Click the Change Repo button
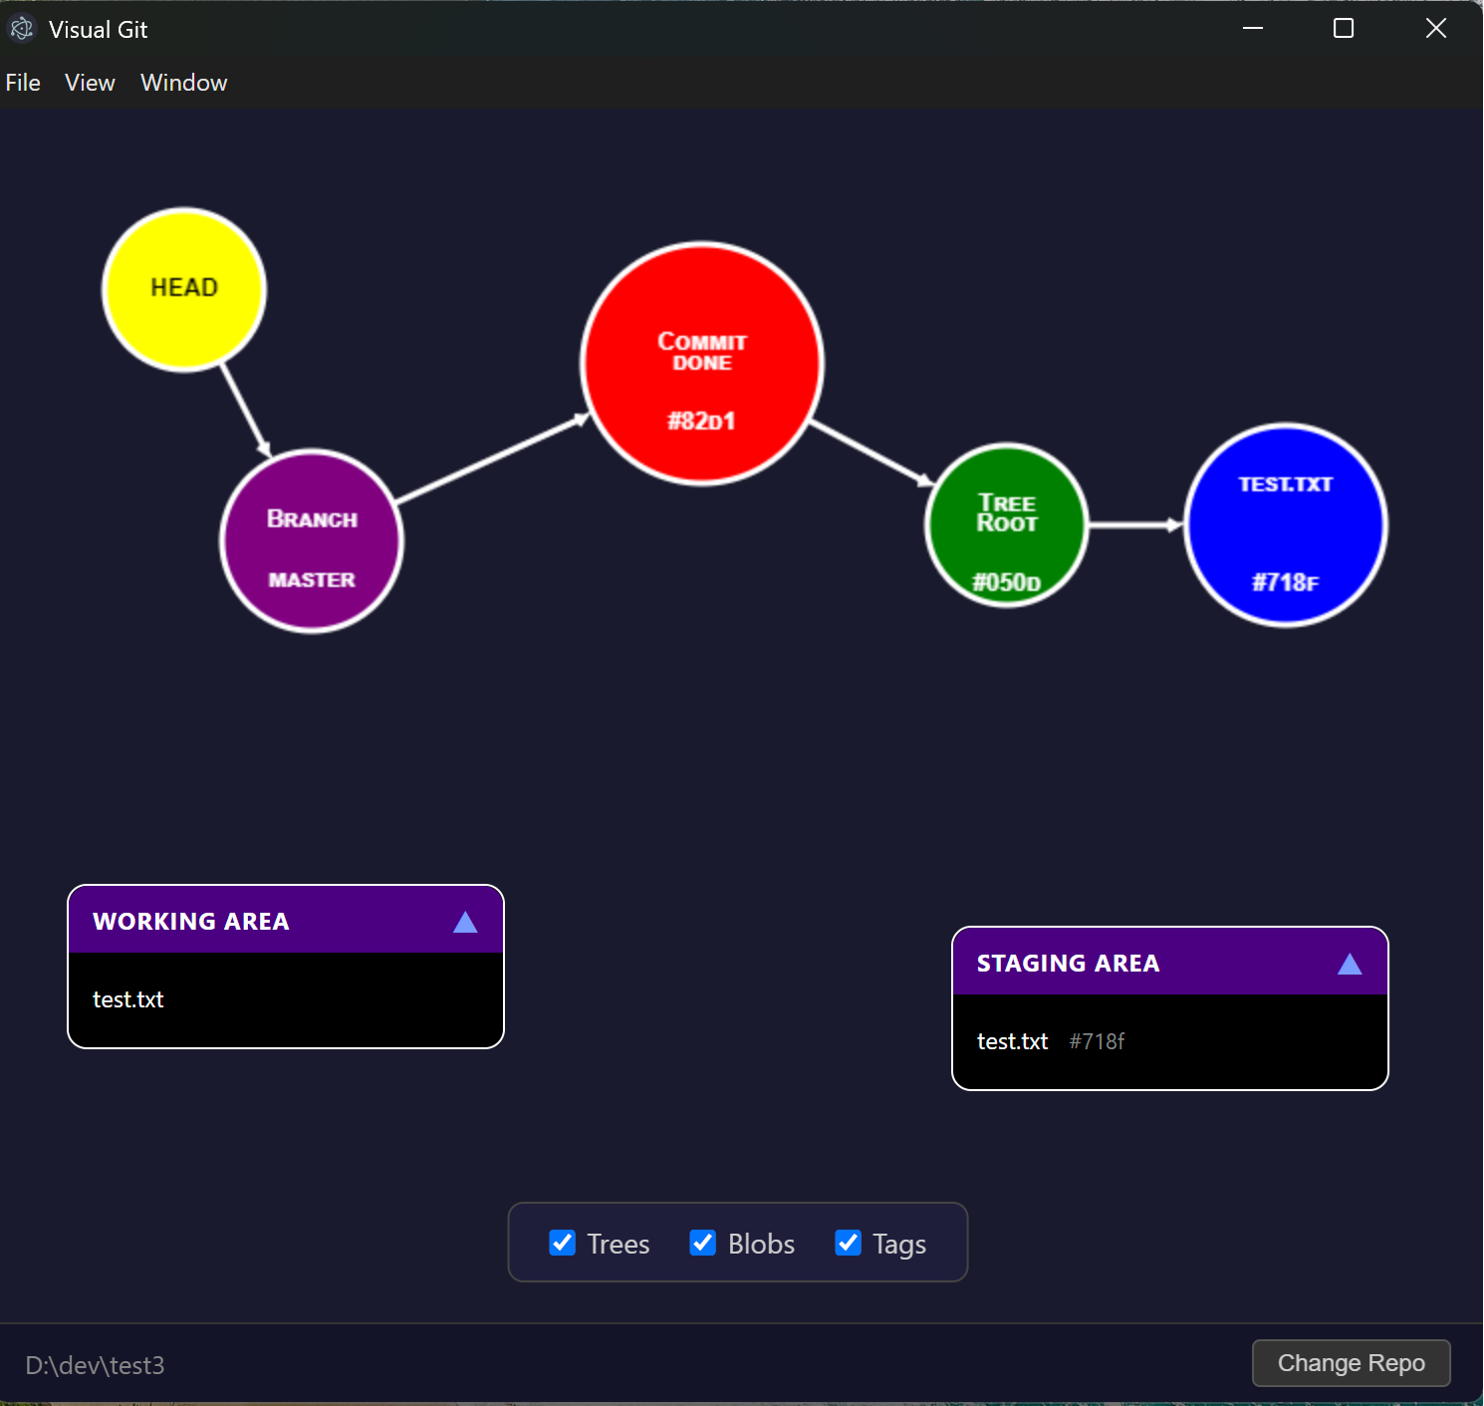This screenshot has width=1484, height=1406. (1351, 1363)
